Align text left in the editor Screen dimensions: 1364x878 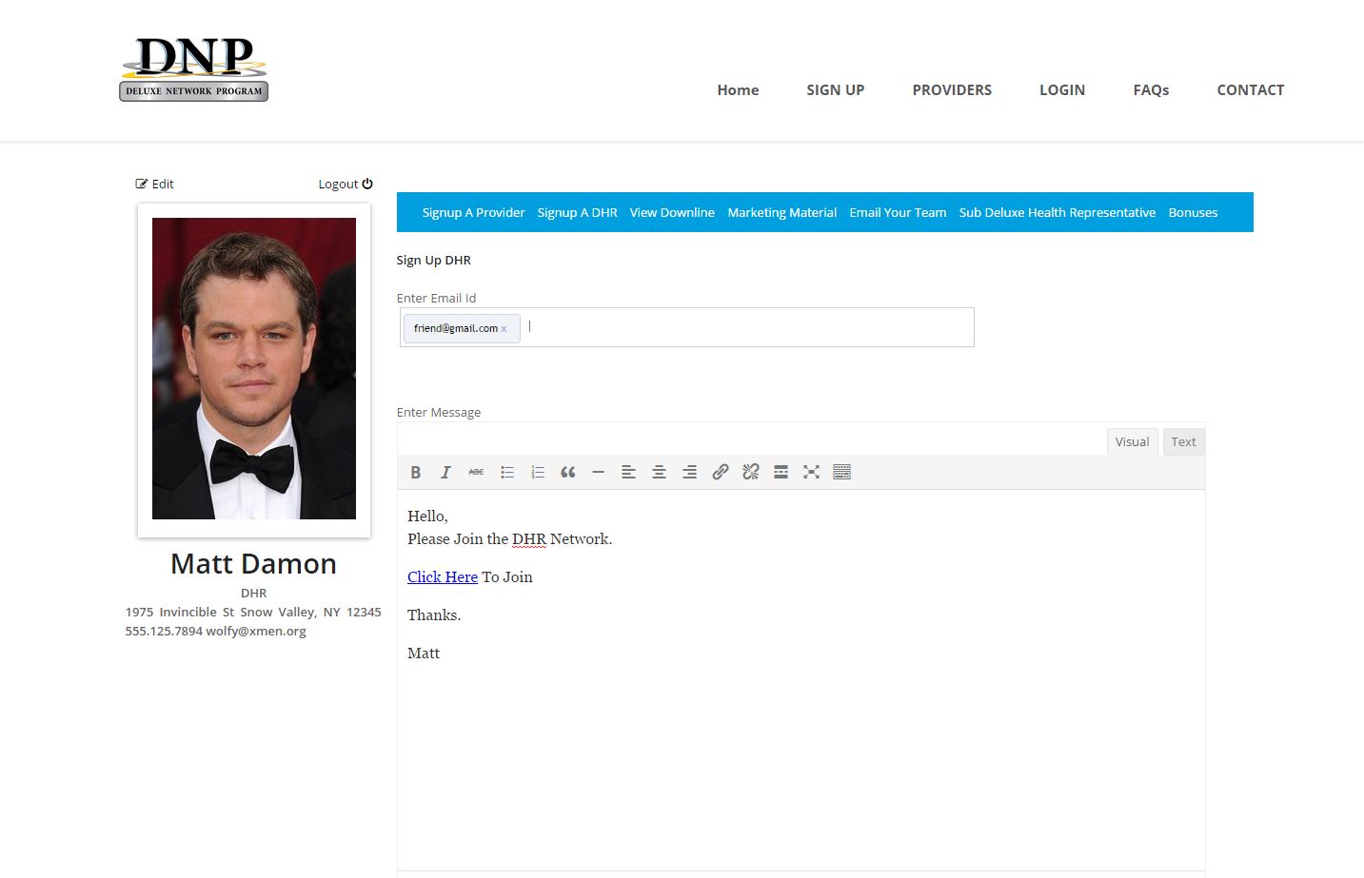[x=628, y=472]
